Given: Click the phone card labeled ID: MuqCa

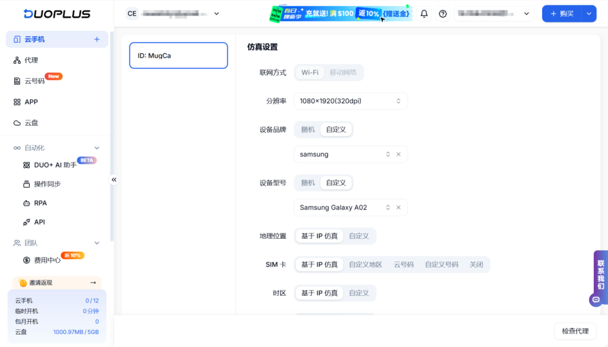Looking at the screenshot, I should coord(178,55).
